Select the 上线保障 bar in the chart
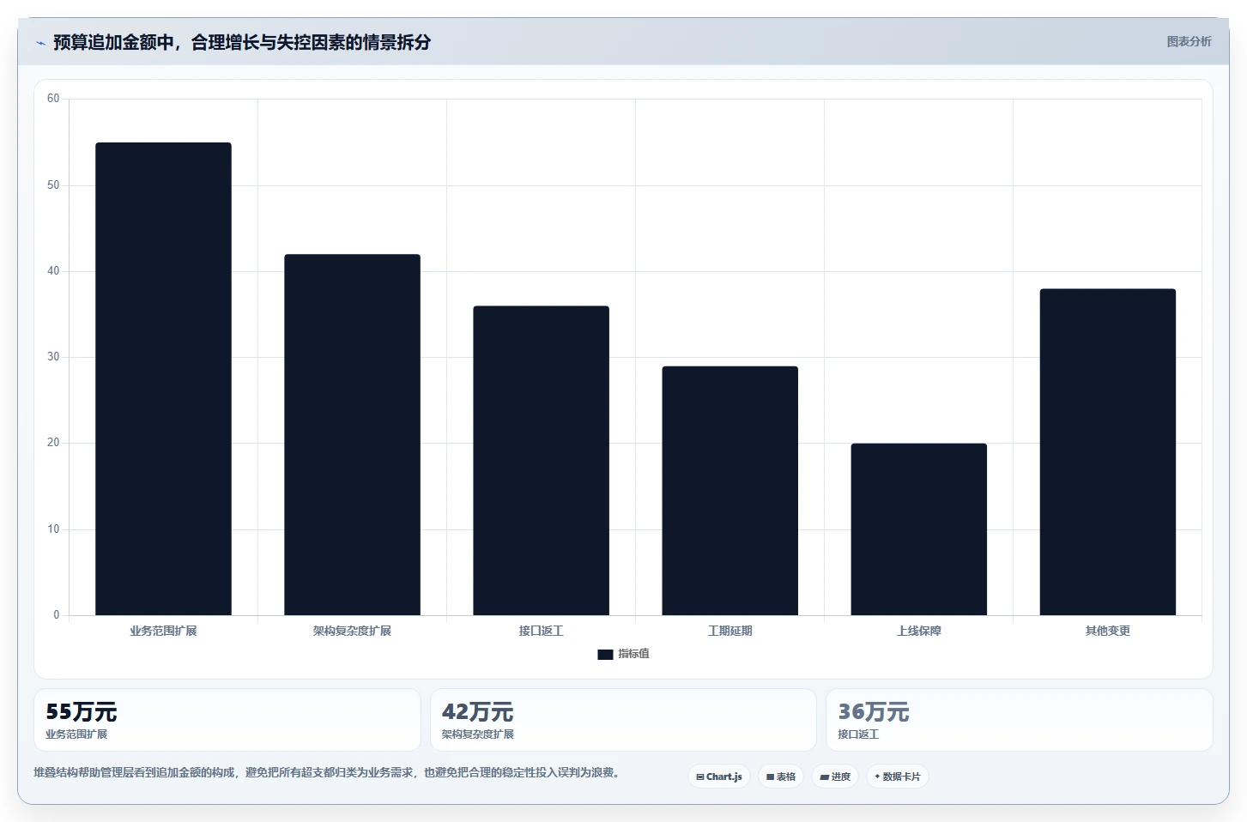This screenshot has width=1247, height=822. [x=918, y=529]
